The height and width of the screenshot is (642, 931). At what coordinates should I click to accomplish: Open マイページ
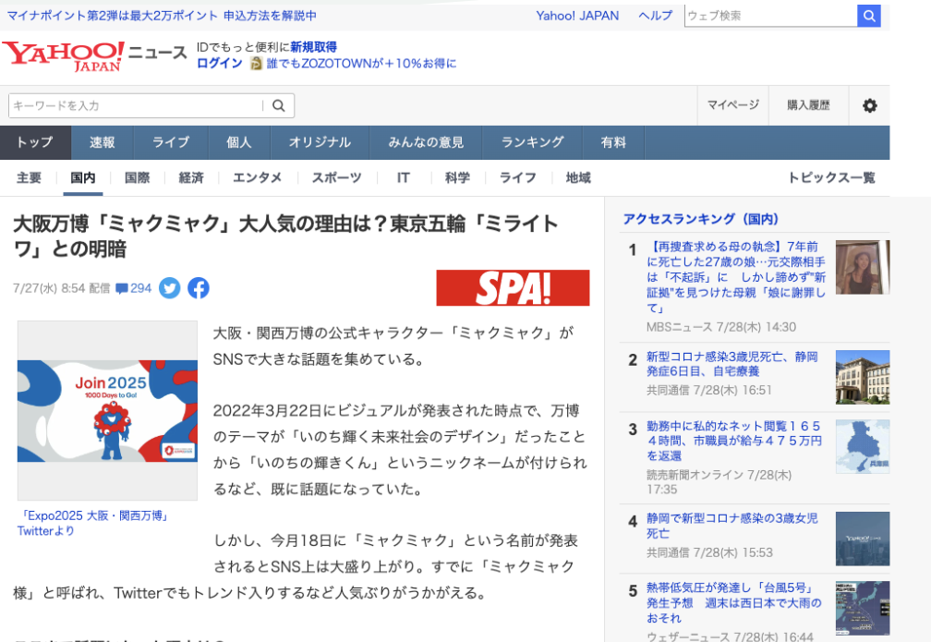732,105
